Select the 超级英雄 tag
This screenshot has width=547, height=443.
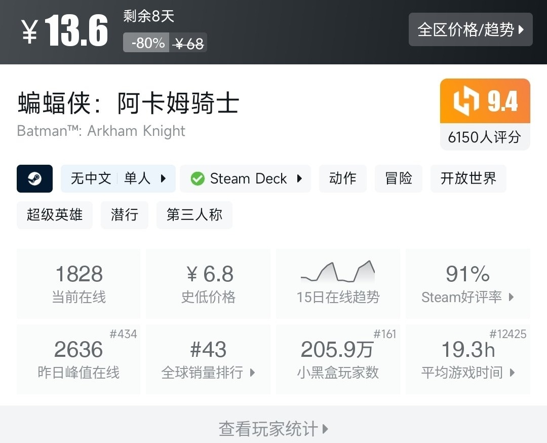coord(54,215)
